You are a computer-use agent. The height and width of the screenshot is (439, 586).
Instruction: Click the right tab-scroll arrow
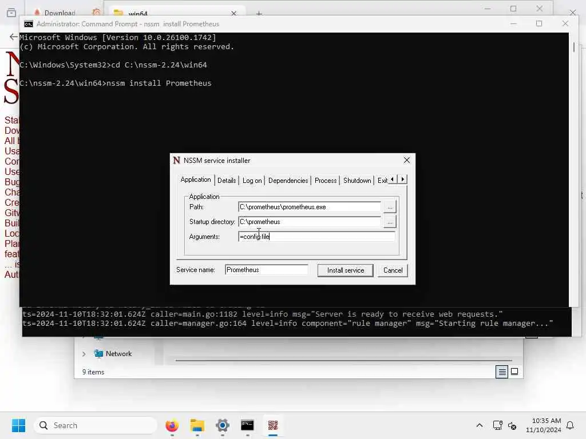402,179
